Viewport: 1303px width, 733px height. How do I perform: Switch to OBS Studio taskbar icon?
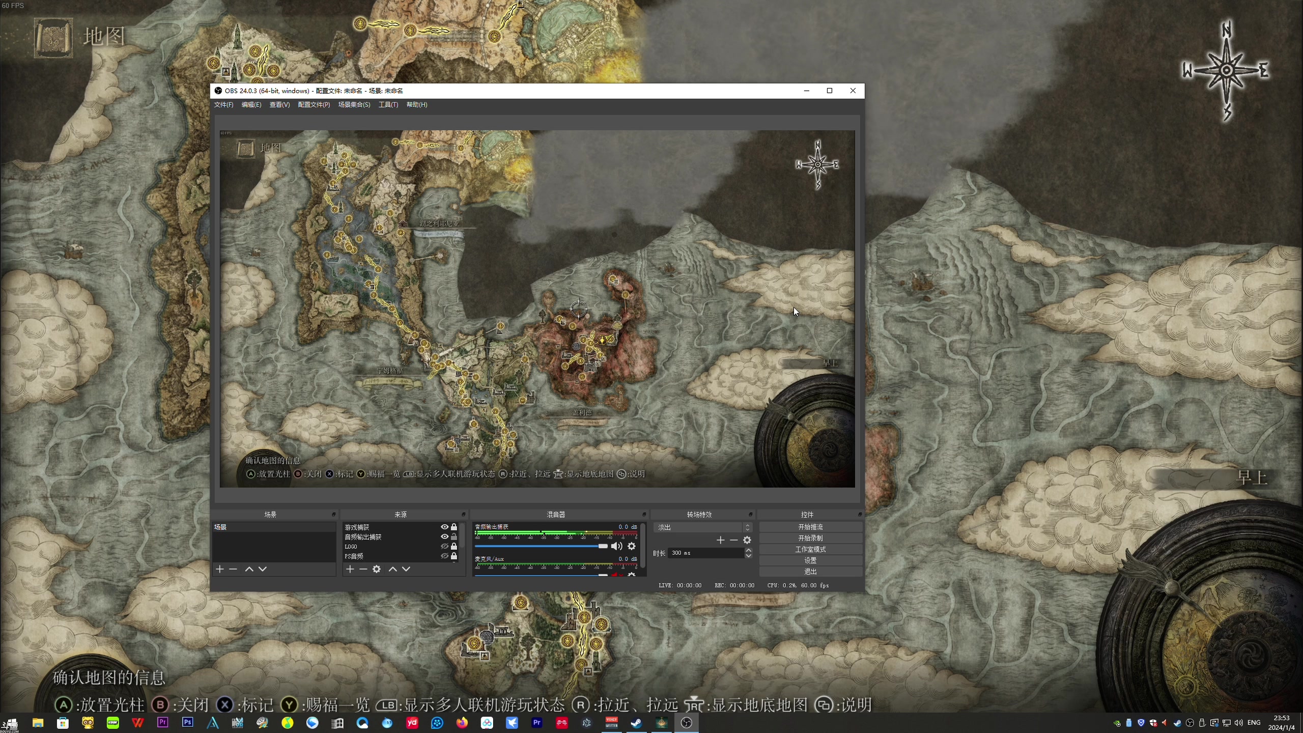686,723
